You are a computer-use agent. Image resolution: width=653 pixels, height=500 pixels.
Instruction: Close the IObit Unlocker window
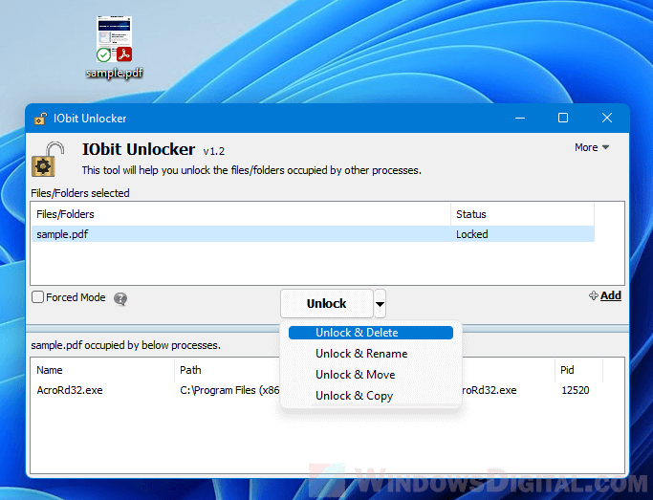607,119
